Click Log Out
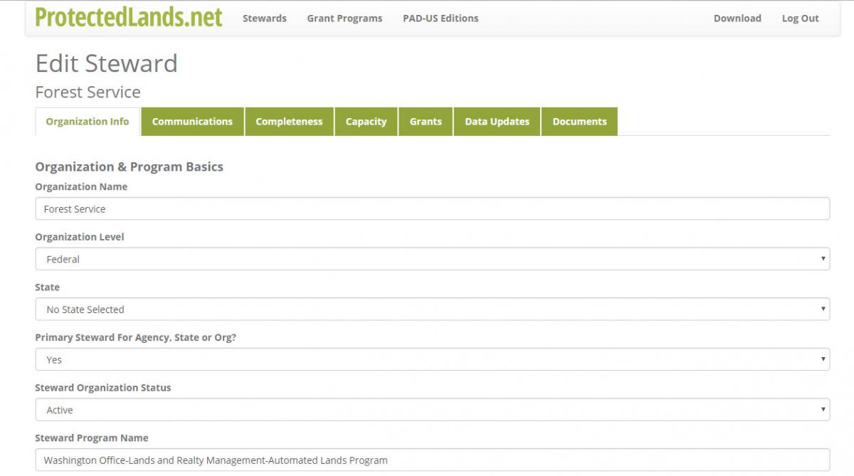This screenshot has height=476, width=854. tap(801, 18)
